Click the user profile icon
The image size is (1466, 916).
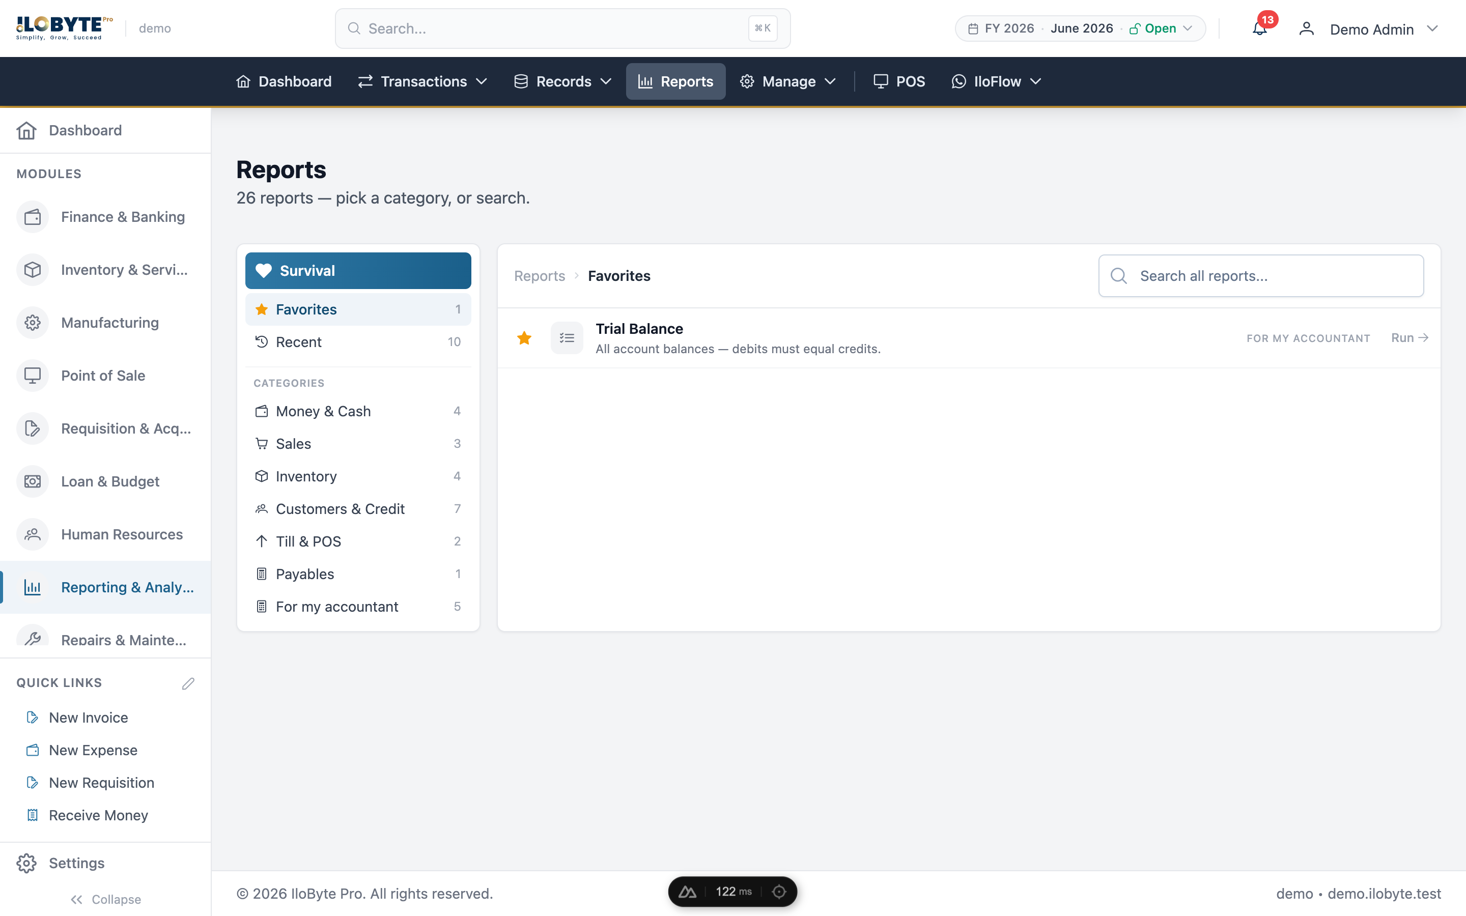(1306, 28)
